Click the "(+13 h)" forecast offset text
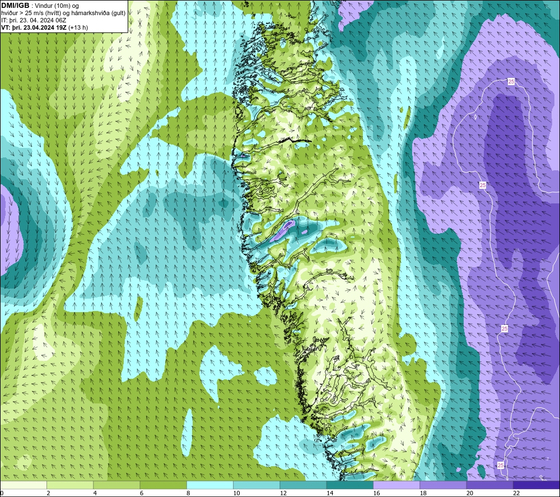Viewport: 560px width, 497px height. (x=78, y=27)
